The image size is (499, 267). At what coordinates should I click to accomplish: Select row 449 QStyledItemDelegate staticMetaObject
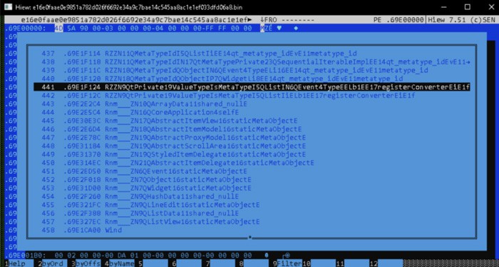click(252, 154)
